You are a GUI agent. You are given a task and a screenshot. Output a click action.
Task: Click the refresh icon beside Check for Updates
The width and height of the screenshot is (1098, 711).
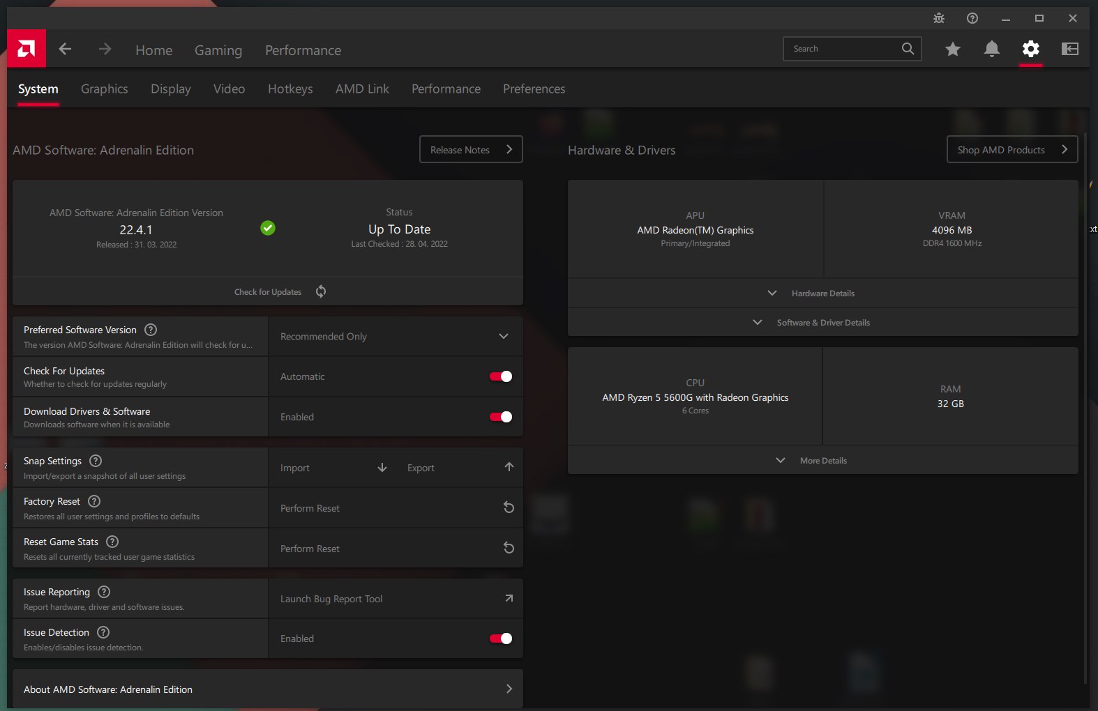pos(321,291)
